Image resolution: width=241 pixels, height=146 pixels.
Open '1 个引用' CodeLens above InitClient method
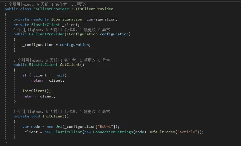coord(21,112)
